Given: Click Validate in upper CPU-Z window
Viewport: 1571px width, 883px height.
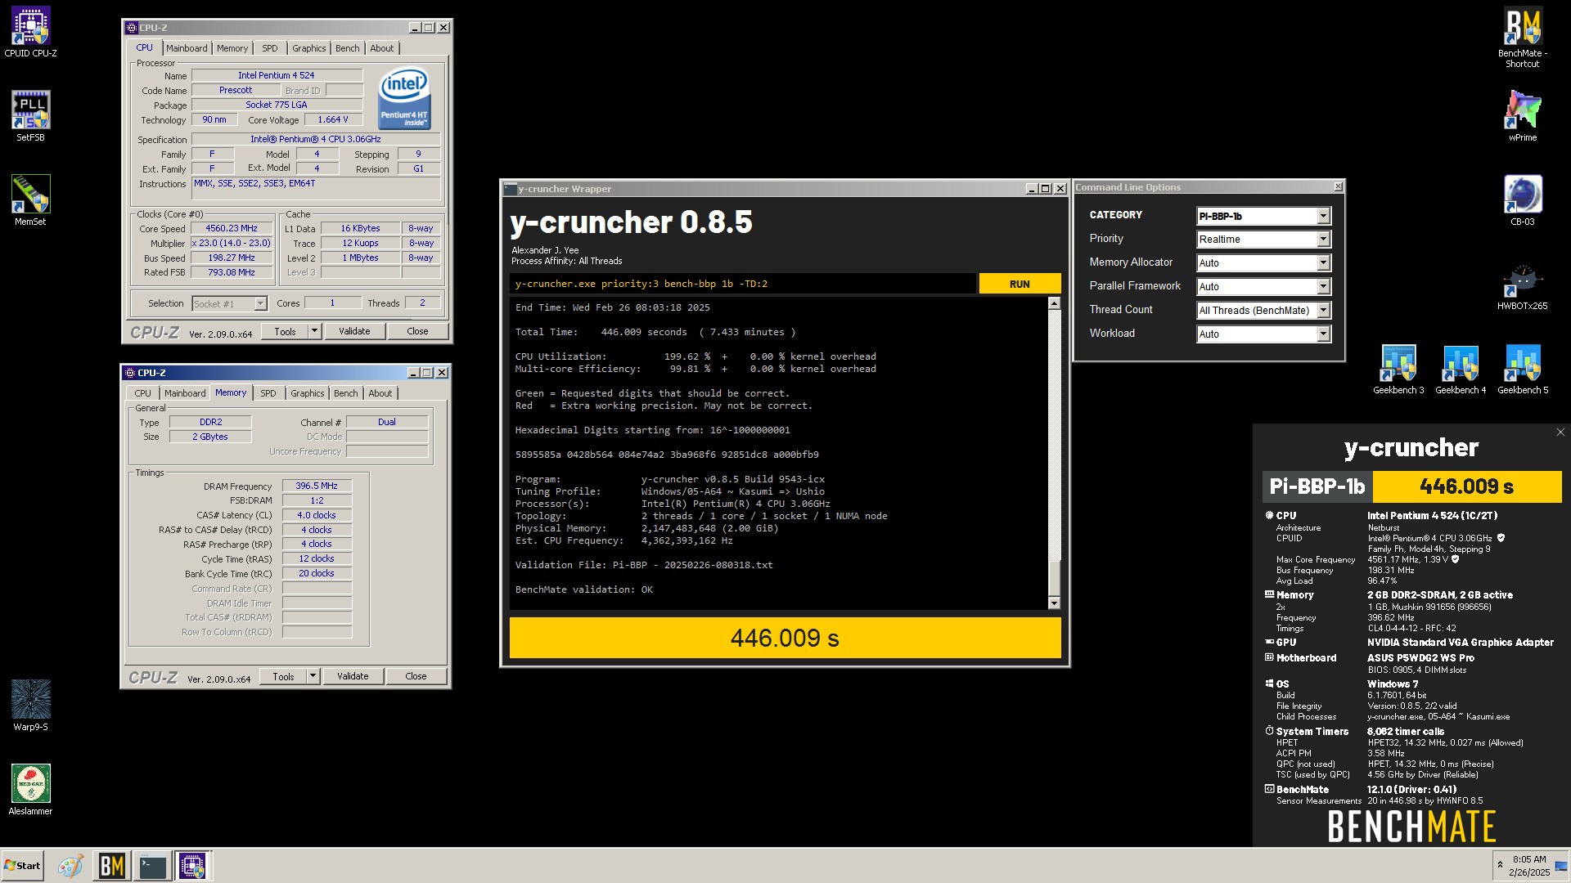Looking at the screenshot, I should tap(354, 331).
